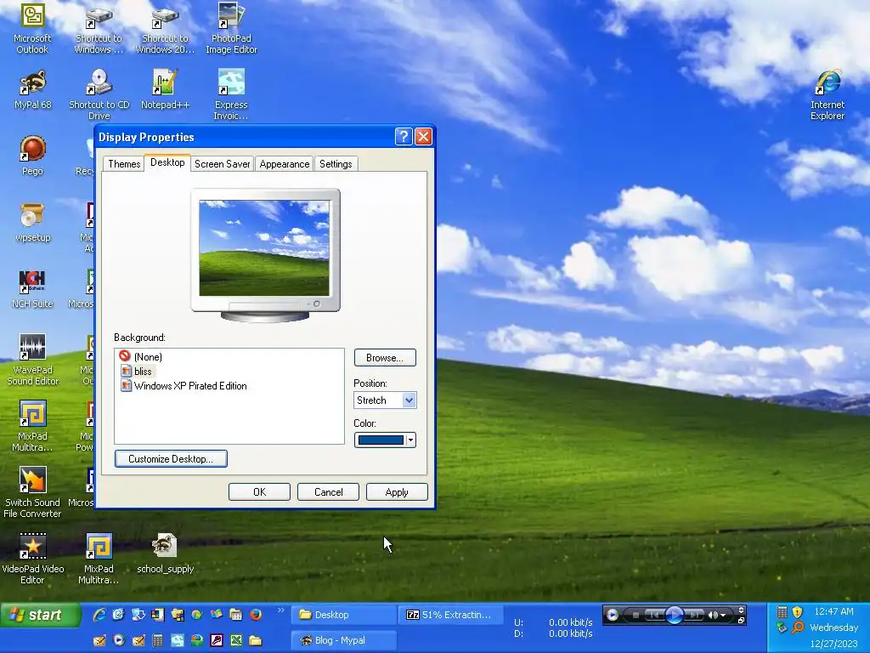Select the Shortcut to CD Drive icon

(x=99, y=94)
